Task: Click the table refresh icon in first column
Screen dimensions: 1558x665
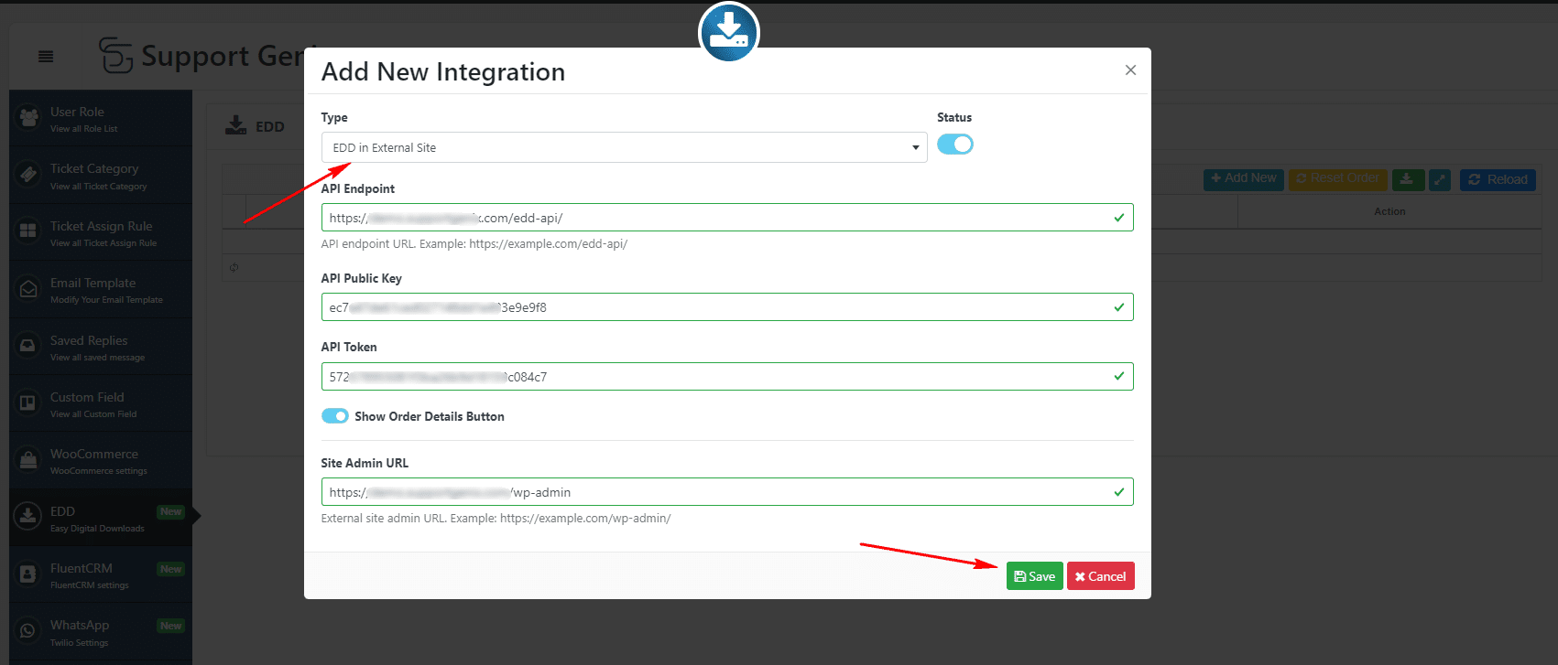Action: point(234,267)
